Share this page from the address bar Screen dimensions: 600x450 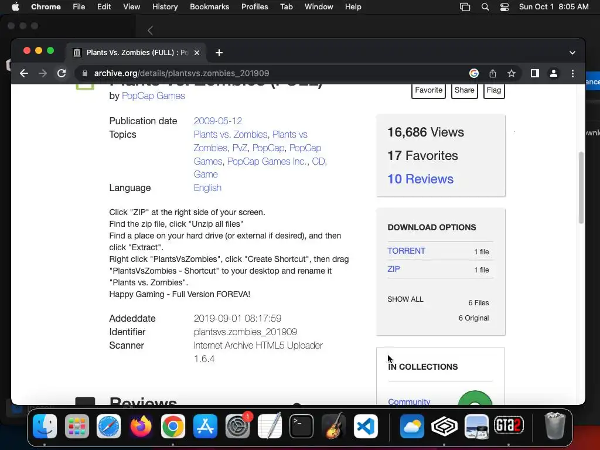(493, 73)
